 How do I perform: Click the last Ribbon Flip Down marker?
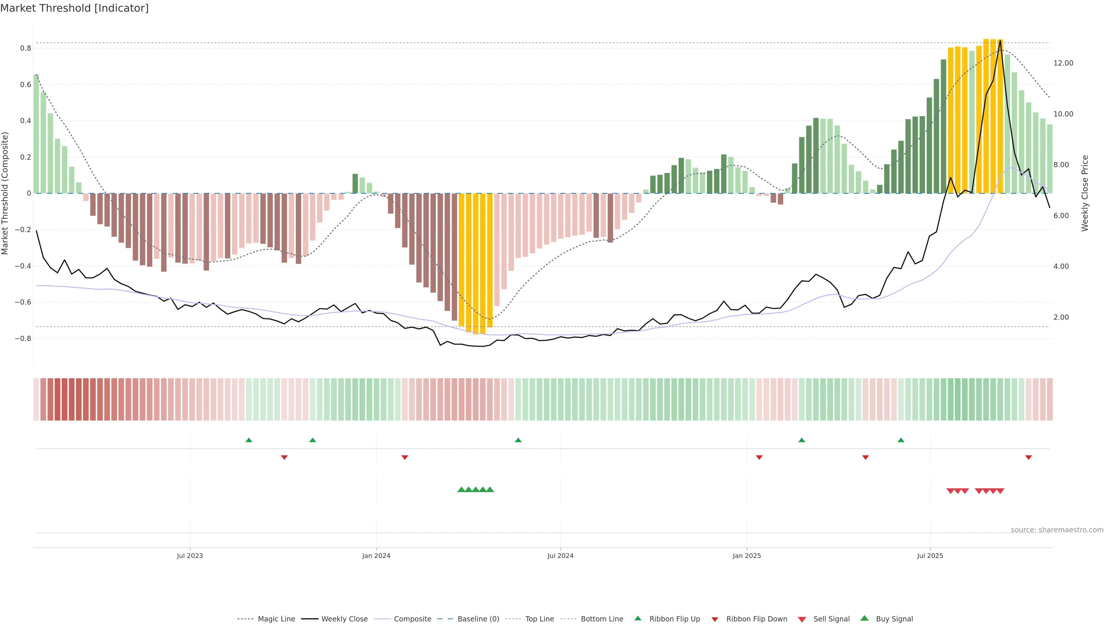point(1028,457)
